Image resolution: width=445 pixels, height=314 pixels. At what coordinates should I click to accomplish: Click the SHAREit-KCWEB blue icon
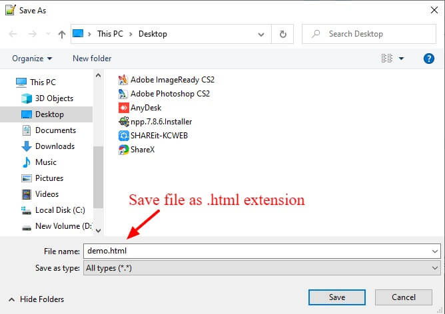(123, 136)
